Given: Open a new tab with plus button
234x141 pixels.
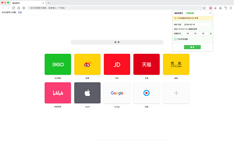Looking at the screenshot, I should coord(48,3).
